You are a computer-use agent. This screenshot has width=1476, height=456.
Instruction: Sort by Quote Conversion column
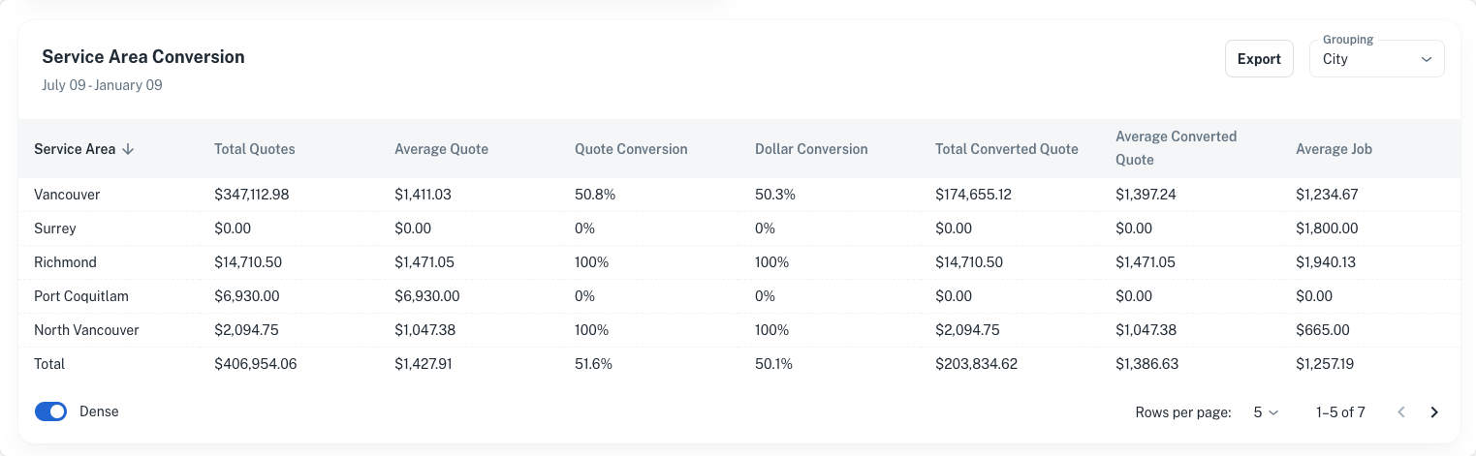(631, 149)
